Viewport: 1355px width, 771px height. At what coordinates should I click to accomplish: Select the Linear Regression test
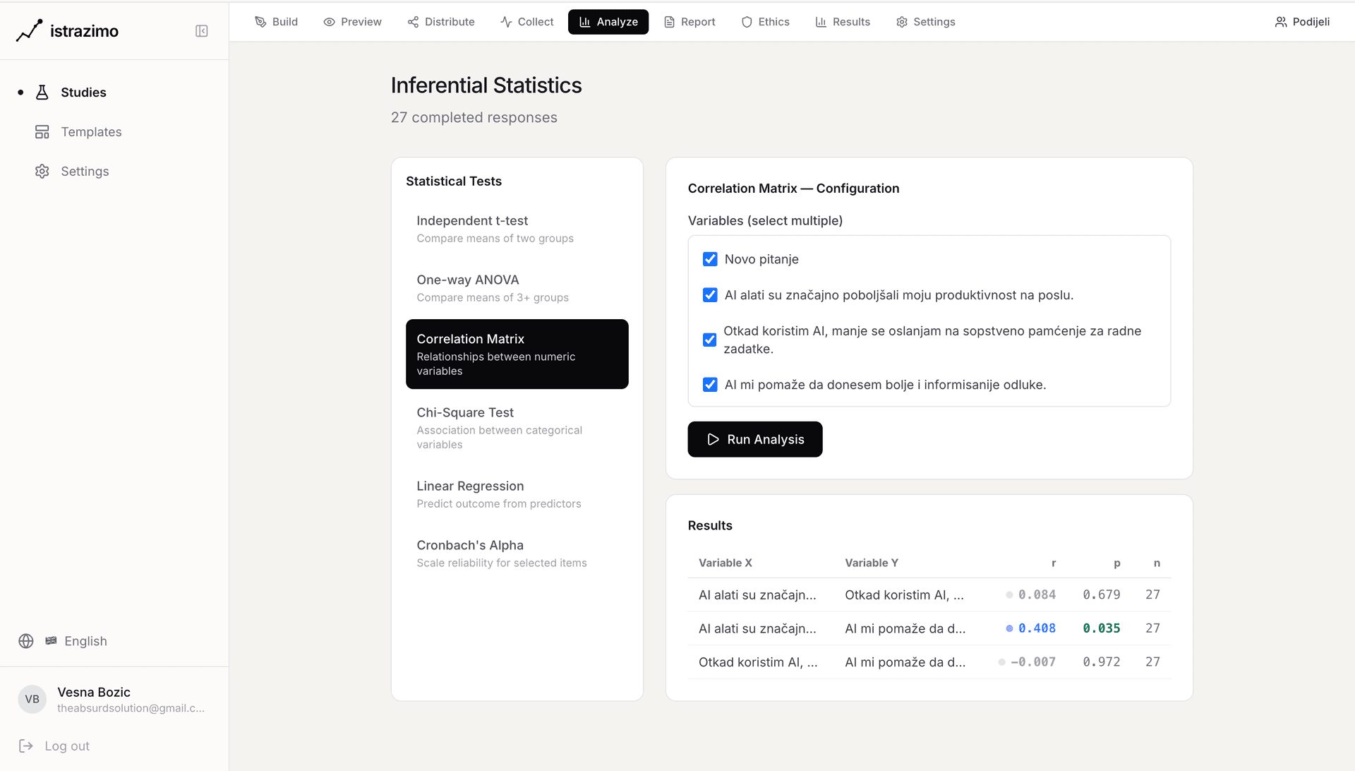517,494
